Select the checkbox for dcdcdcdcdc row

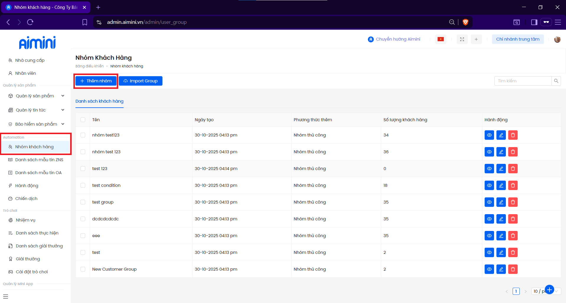tap(83, 219)
